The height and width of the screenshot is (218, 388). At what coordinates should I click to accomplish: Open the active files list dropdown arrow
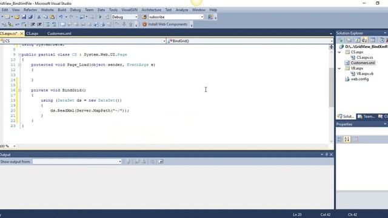point(331,34)
